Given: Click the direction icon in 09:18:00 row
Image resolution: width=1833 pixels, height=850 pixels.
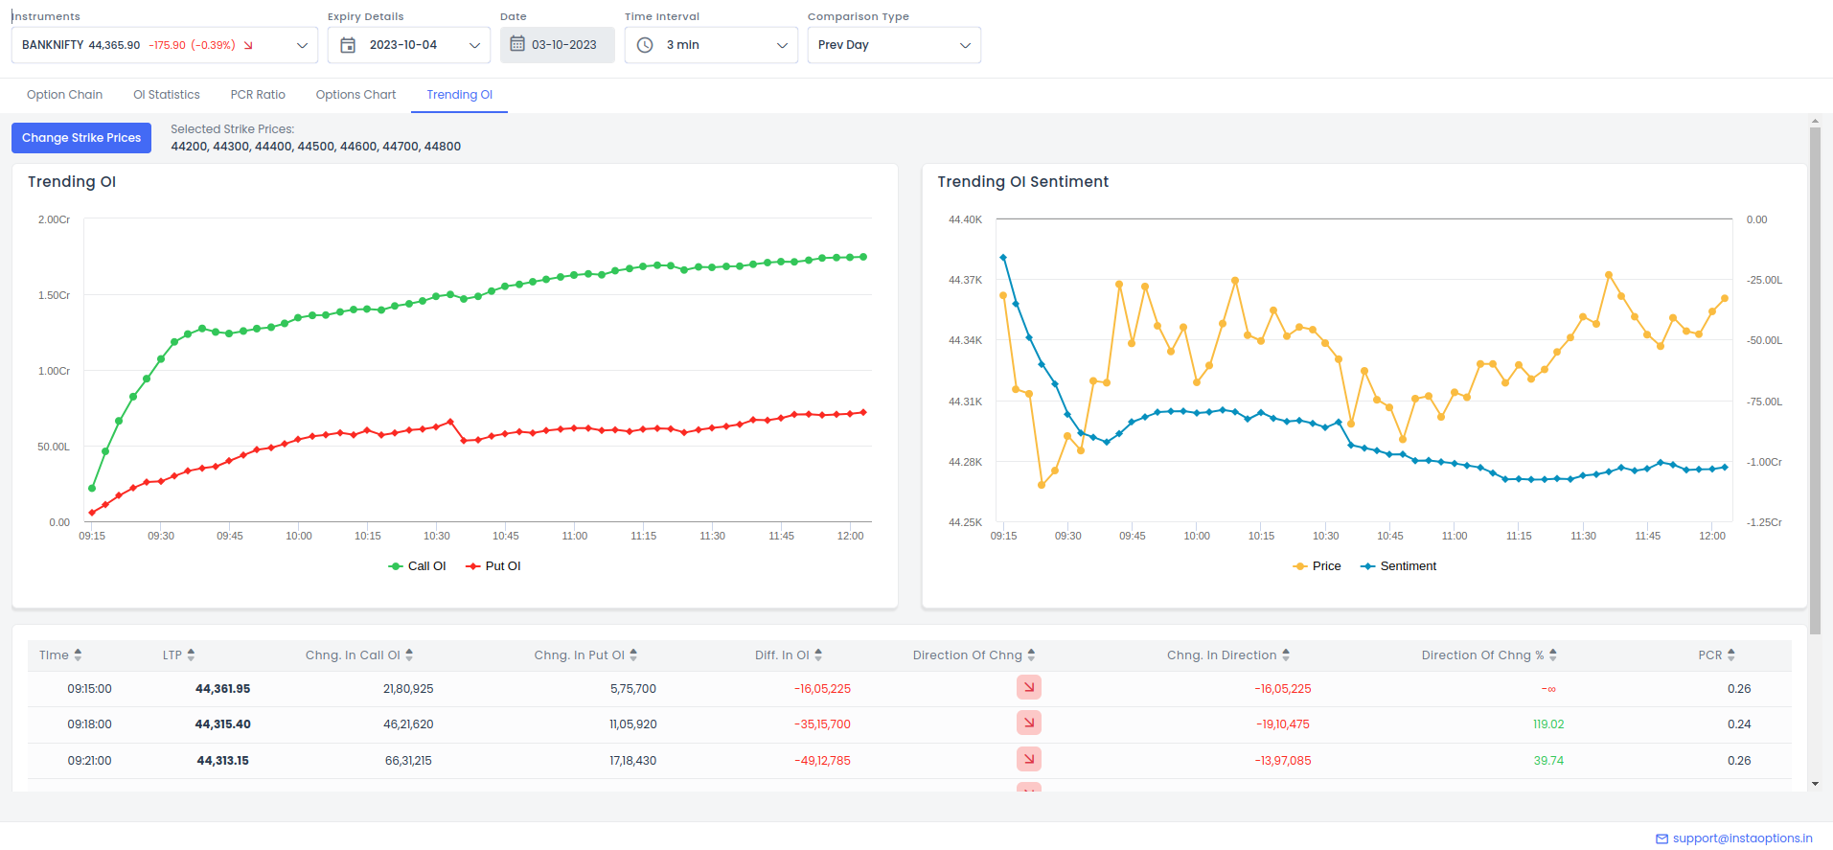Looking at the screenshot, I should pyautogui.click(x=1029, y=723).
